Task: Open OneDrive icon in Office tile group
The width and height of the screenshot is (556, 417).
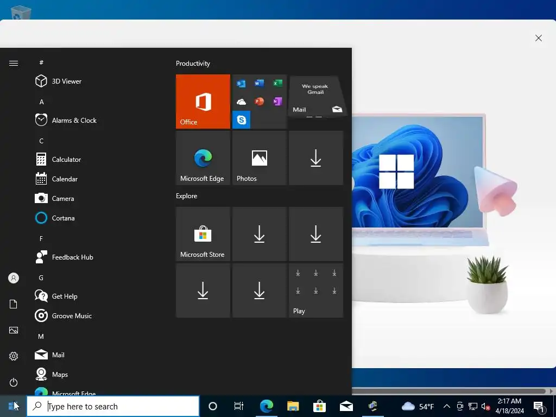Action: tap(241, 102)
